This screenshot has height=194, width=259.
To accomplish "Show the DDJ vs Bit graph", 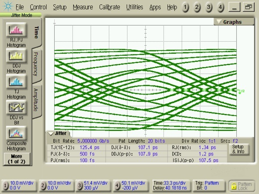I will [16, 107].
